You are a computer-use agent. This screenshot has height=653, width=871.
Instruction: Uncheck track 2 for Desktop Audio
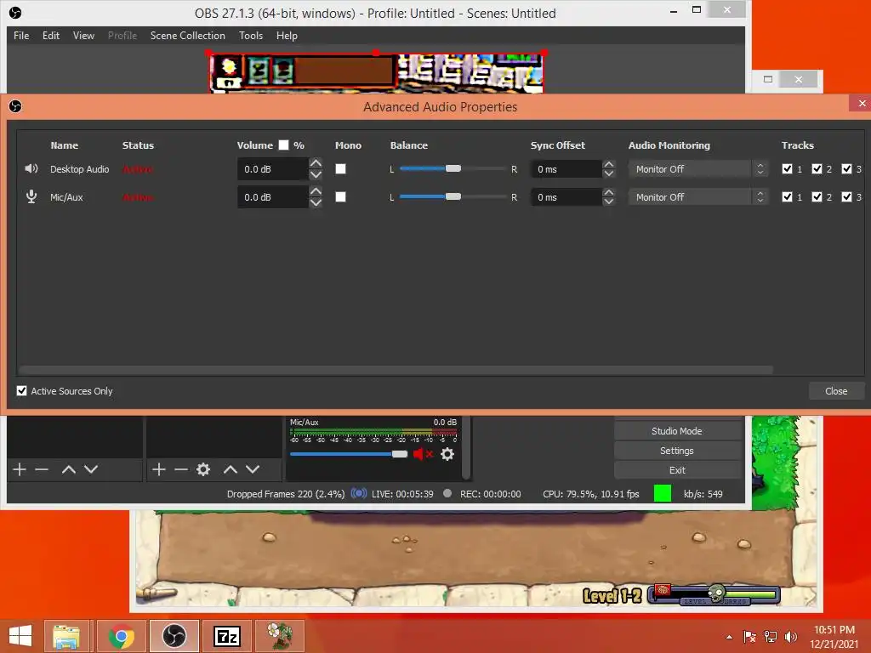817,169
